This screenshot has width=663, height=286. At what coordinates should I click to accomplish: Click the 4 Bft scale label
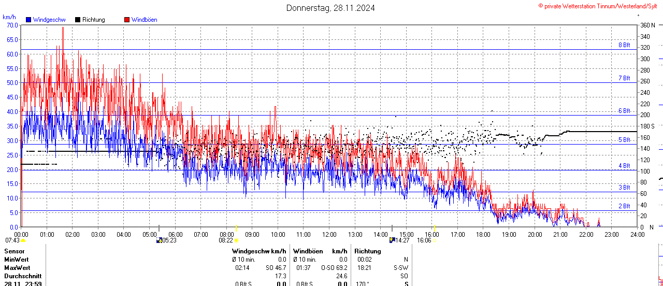coord(624,166)
